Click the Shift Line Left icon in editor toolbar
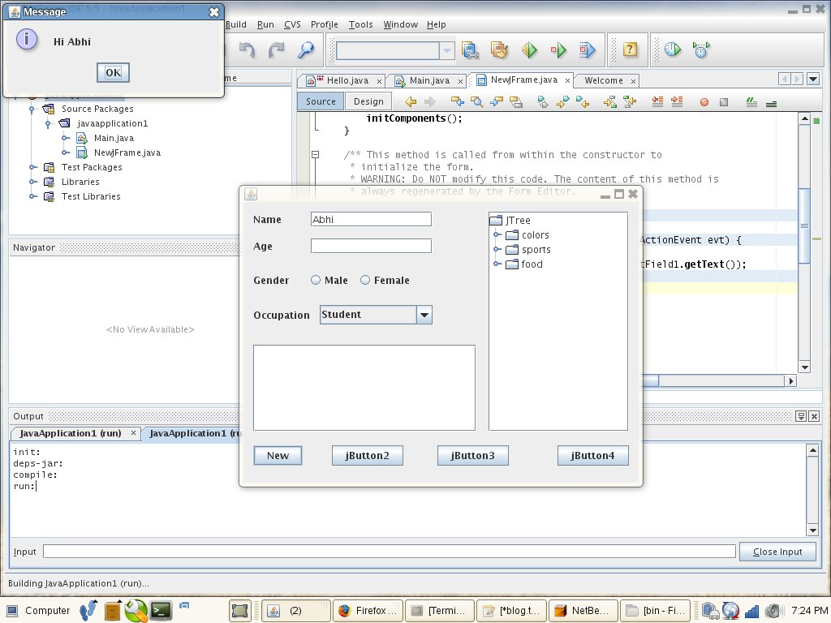Image resolution: width=831 pixels, height=623 pixels. coord(657,101)
